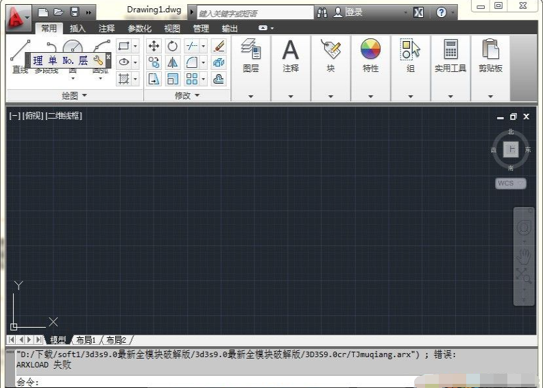This screenshot has width=543, height=388.
Task: Click the binoculars search icon
Action: tap(322, 13)
